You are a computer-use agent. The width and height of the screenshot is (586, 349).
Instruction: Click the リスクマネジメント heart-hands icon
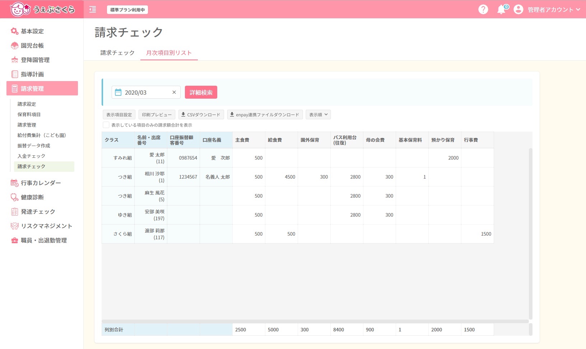point(14,226)
